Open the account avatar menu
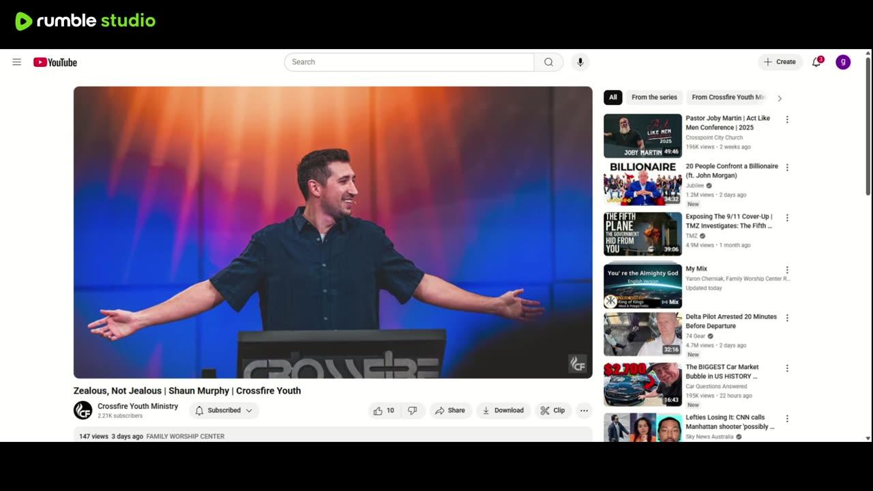Screen dimensions: 873x491 coord(843,62)
